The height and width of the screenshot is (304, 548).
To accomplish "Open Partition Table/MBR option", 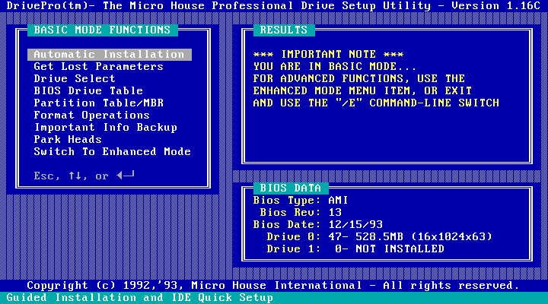I will (98, 103).
